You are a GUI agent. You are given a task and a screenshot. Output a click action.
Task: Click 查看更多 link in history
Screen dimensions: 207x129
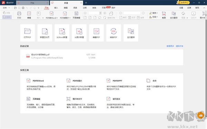(x=170, y=46)
